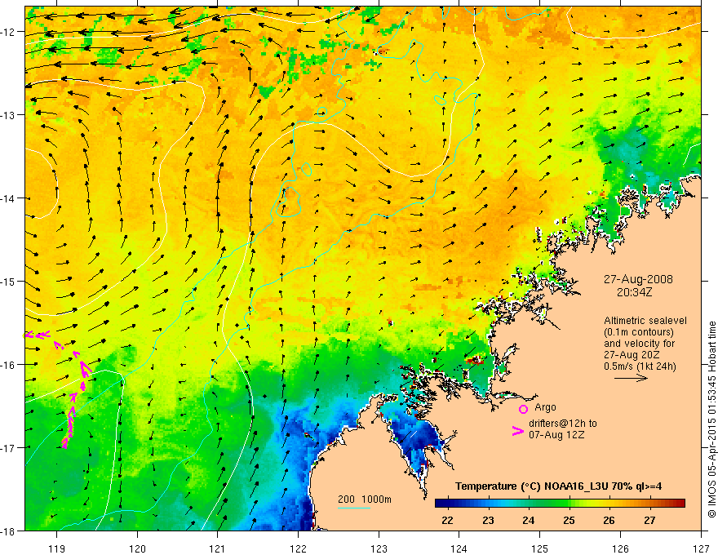
Task: Click the longitude axis label 127
Action: click(701, 548)
